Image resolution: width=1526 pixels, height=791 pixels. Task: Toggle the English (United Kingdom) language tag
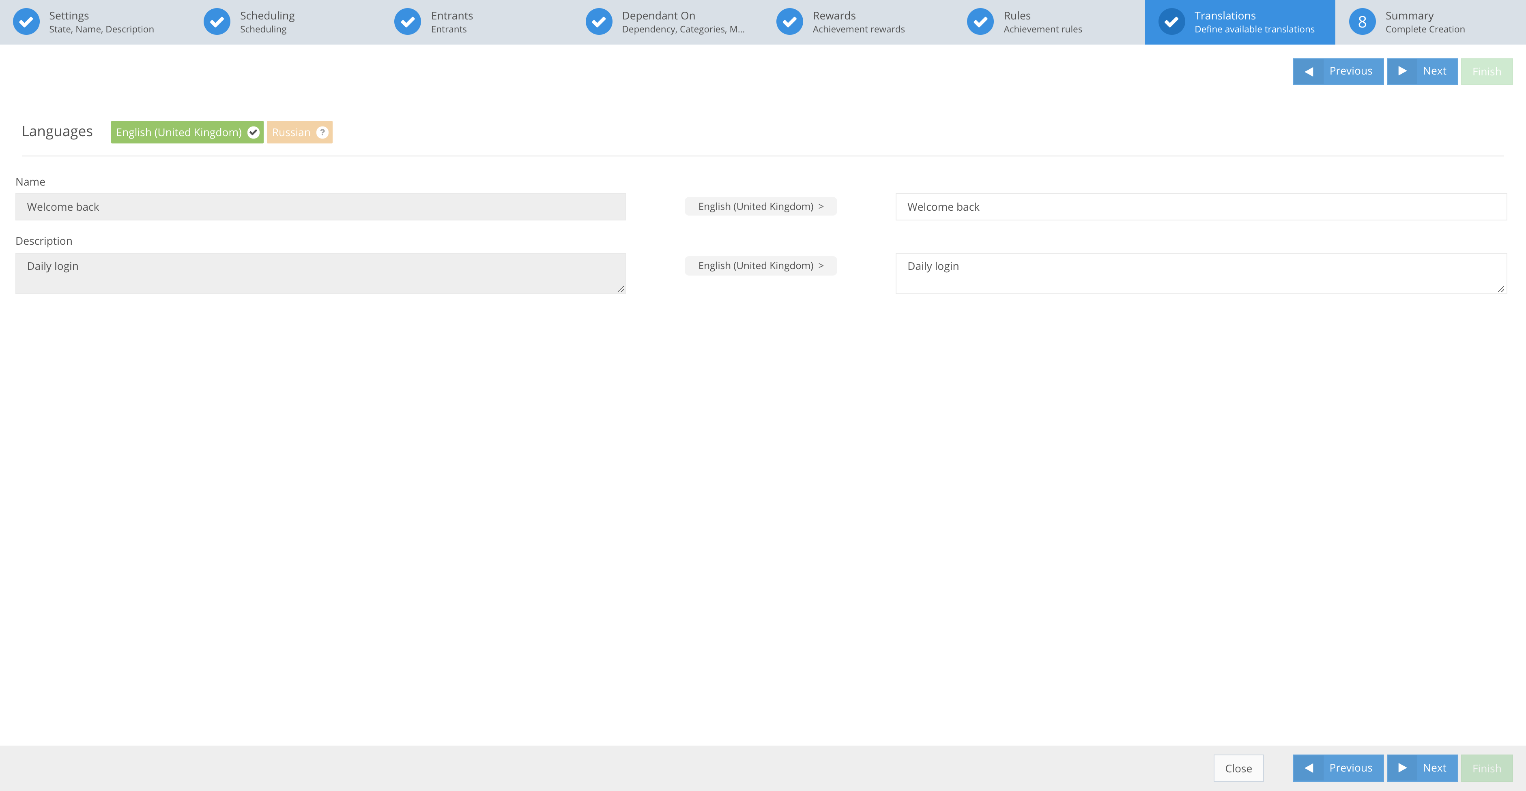click(x=178, y=133)
